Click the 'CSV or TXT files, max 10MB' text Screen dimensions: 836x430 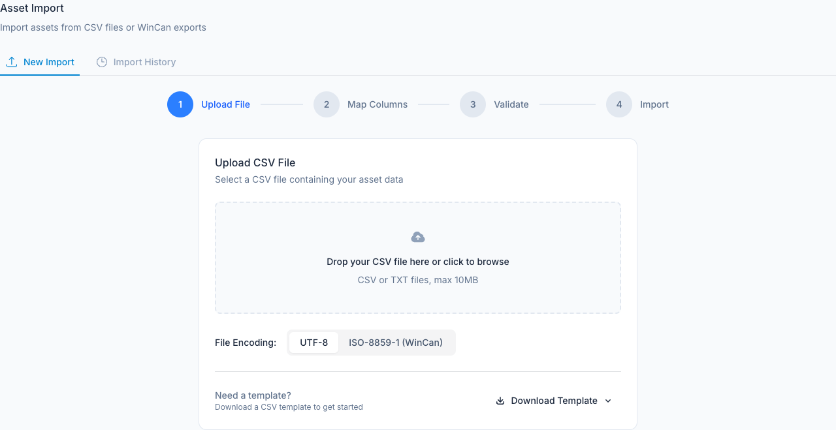tap(418, 280)
